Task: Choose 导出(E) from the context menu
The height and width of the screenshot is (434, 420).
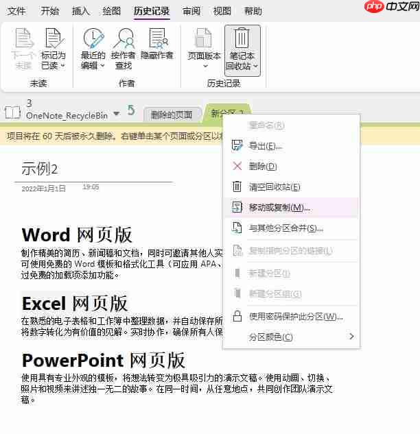Action: (291, 145)
